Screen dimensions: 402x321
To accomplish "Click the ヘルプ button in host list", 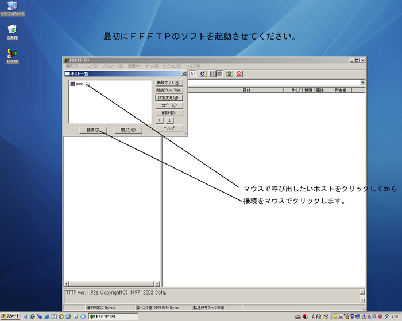I will coord(169,128).
